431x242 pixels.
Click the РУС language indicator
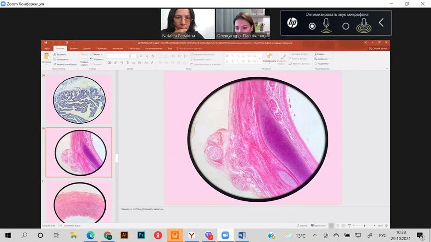click(383, 236)
